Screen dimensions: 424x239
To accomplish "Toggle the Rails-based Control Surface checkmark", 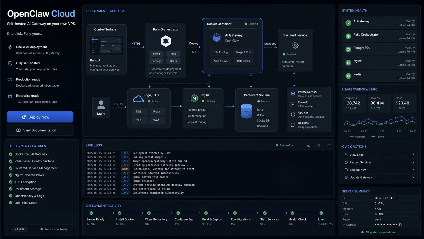I will 11,161.
